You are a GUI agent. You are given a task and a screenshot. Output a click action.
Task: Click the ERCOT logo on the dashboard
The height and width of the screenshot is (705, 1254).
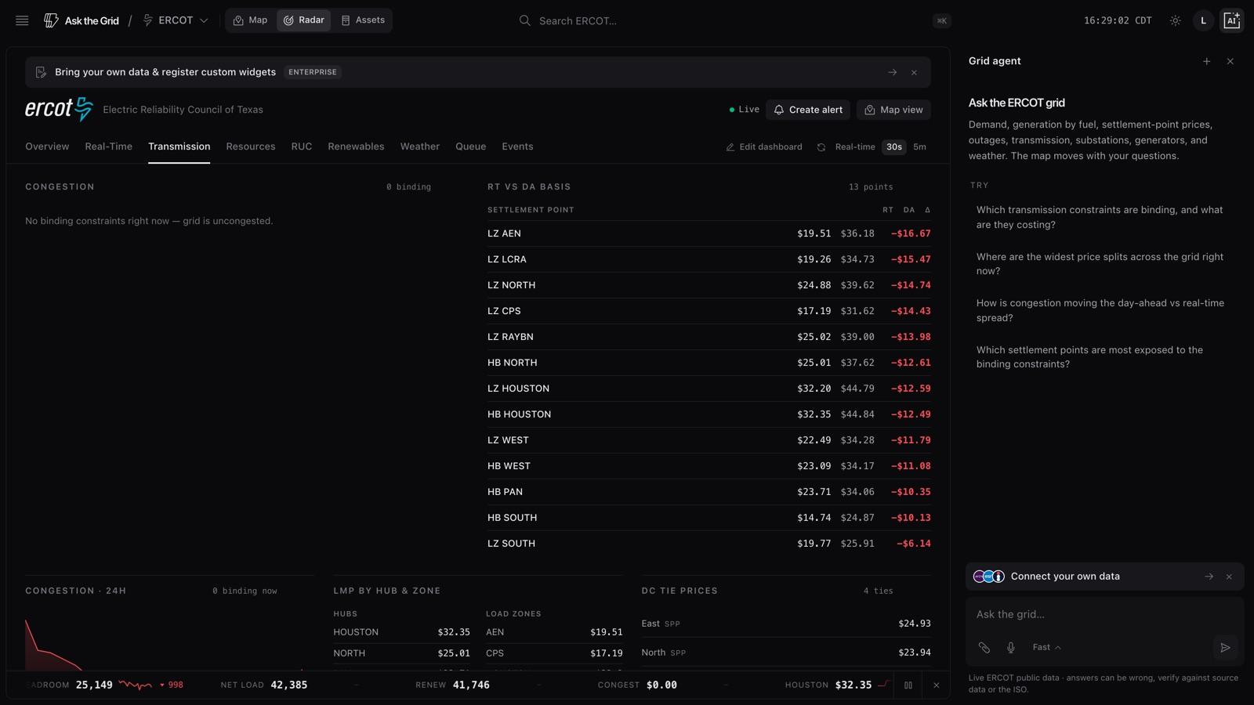(x=59, y=109)
